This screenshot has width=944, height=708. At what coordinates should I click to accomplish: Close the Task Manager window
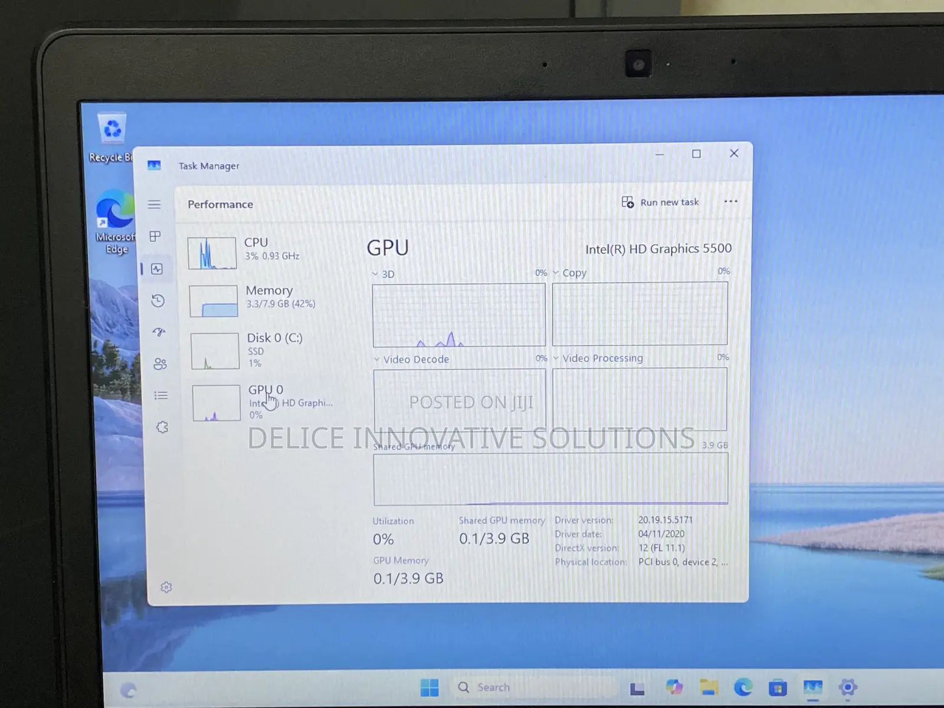coord(734,153)
